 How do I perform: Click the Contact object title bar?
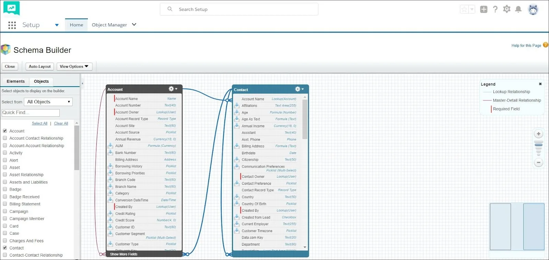[x=270, y=90]
